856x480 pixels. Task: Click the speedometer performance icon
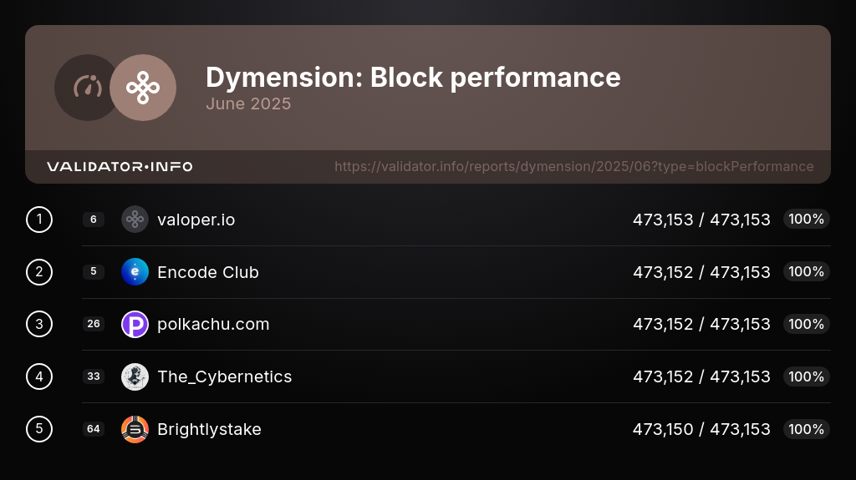[87, 88]
